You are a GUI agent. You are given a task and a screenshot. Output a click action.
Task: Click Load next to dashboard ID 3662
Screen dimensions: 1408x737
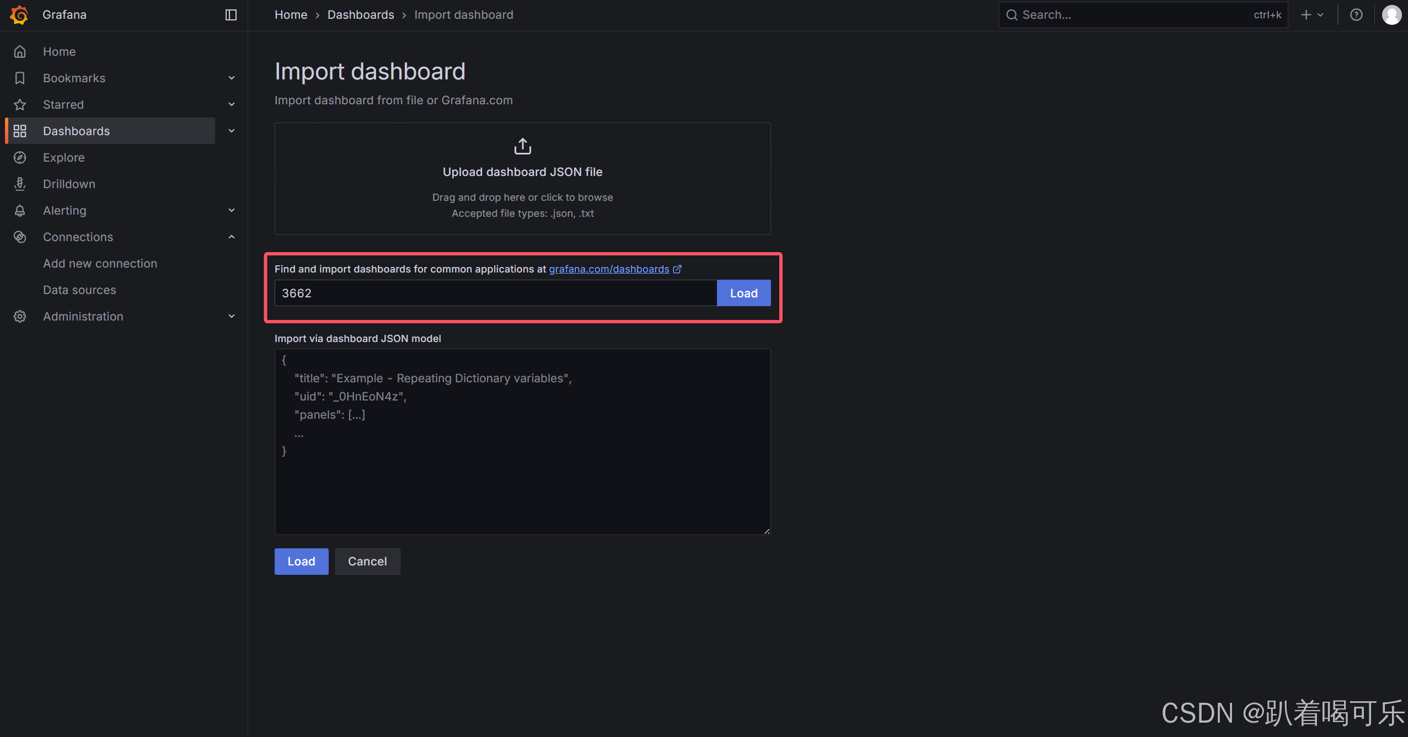click(743, 293)
